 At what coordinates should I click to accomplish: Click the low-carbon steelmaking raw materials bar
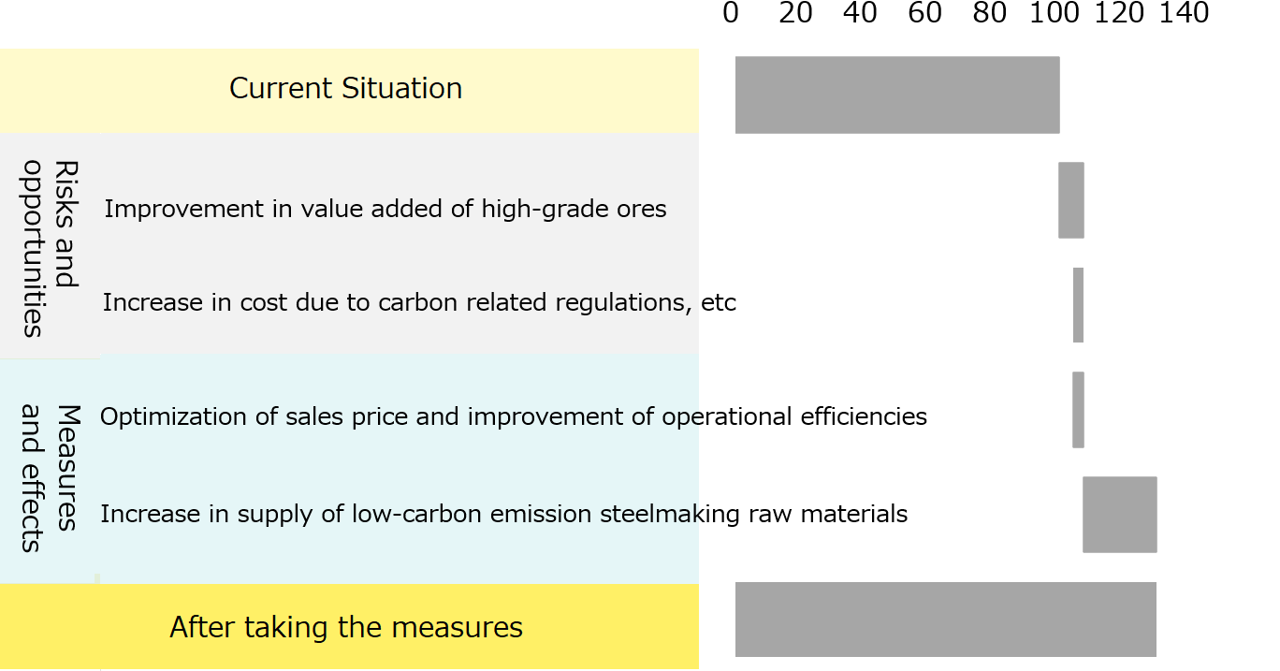tap(1120, 515)
